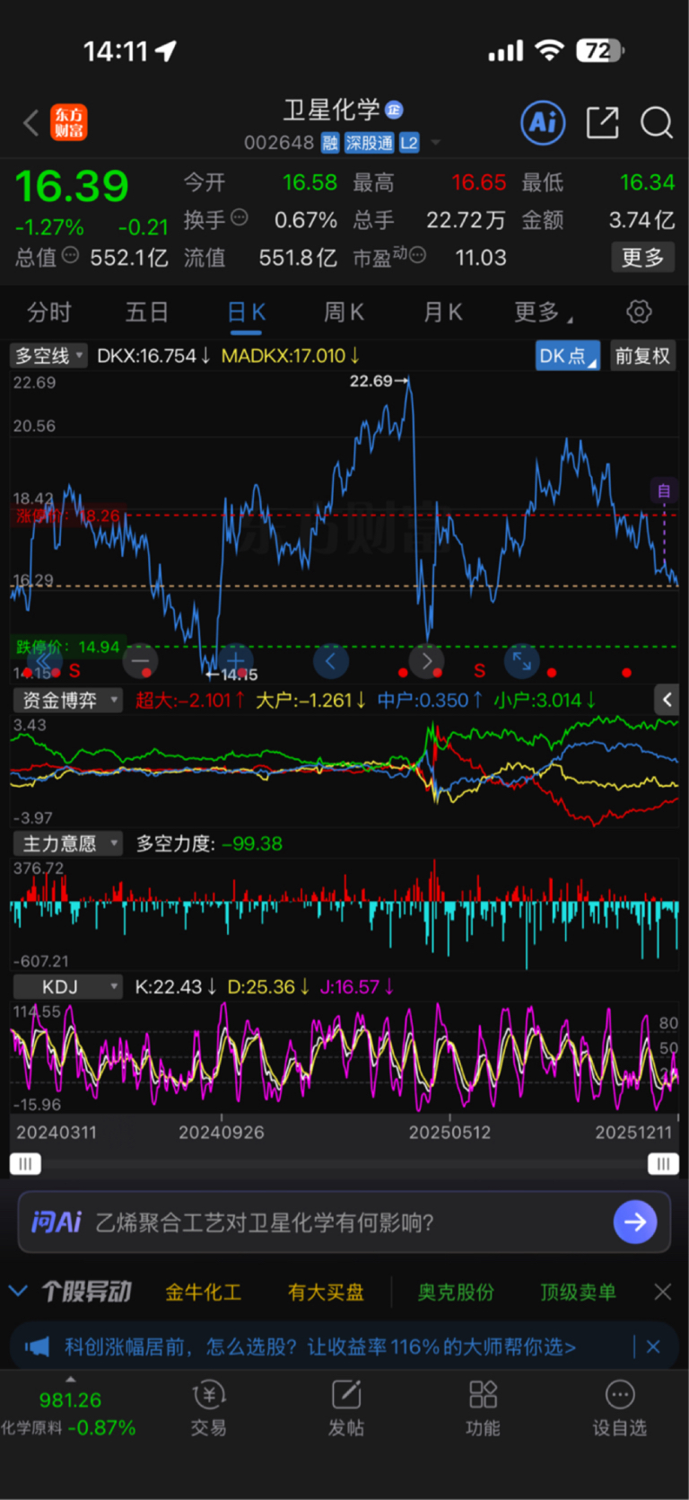Tap the purple 自 marker on chart

pyautogui.click(x=664, y=490)
